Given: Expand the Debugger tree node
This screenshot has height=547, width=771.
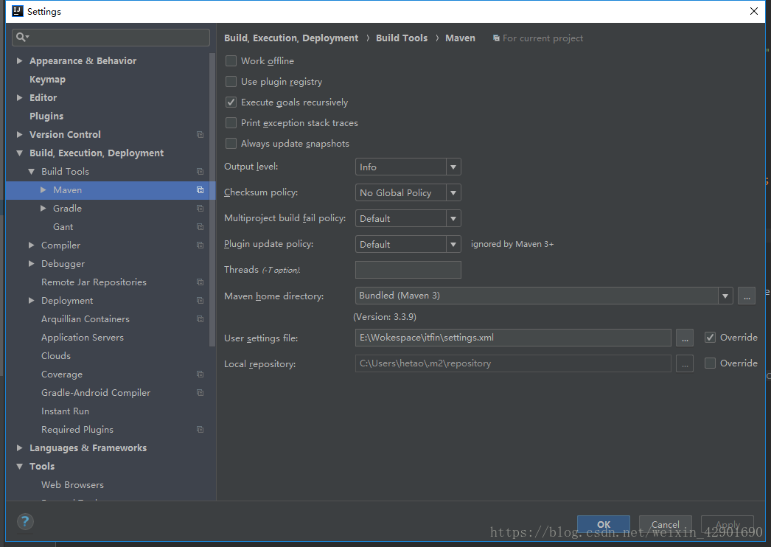Looking at the screenshot, I should [32, 264].
